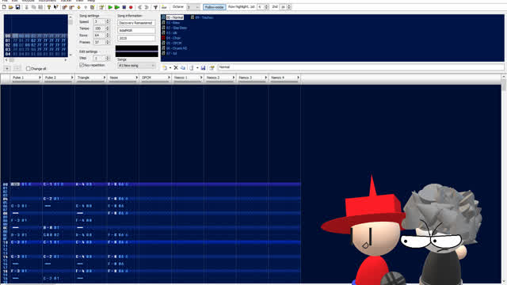Click the Play pattern looped icon
Screen dimensions: 507x285
click(116, 7)
